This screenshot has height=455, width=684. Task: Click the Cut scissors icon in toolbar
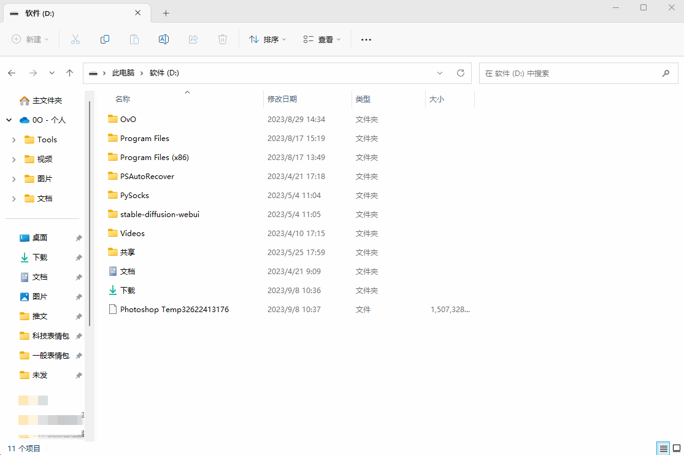[75, 39]
